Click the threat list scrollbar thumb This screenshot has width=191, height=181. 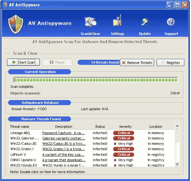[x=177, y=136]
